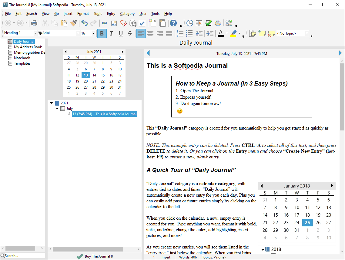Create a new entry with the blank page icon
Image resolution: width=345 pixels, height=260 pixels.
pos(153,23)
